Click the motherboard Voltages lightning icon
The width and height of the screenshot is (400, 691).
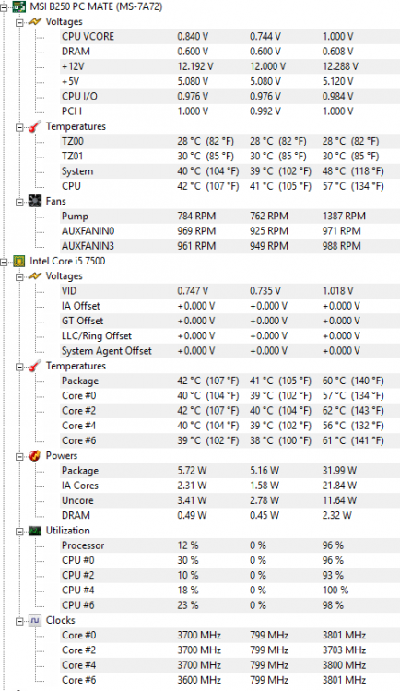[x=35, y=21]
